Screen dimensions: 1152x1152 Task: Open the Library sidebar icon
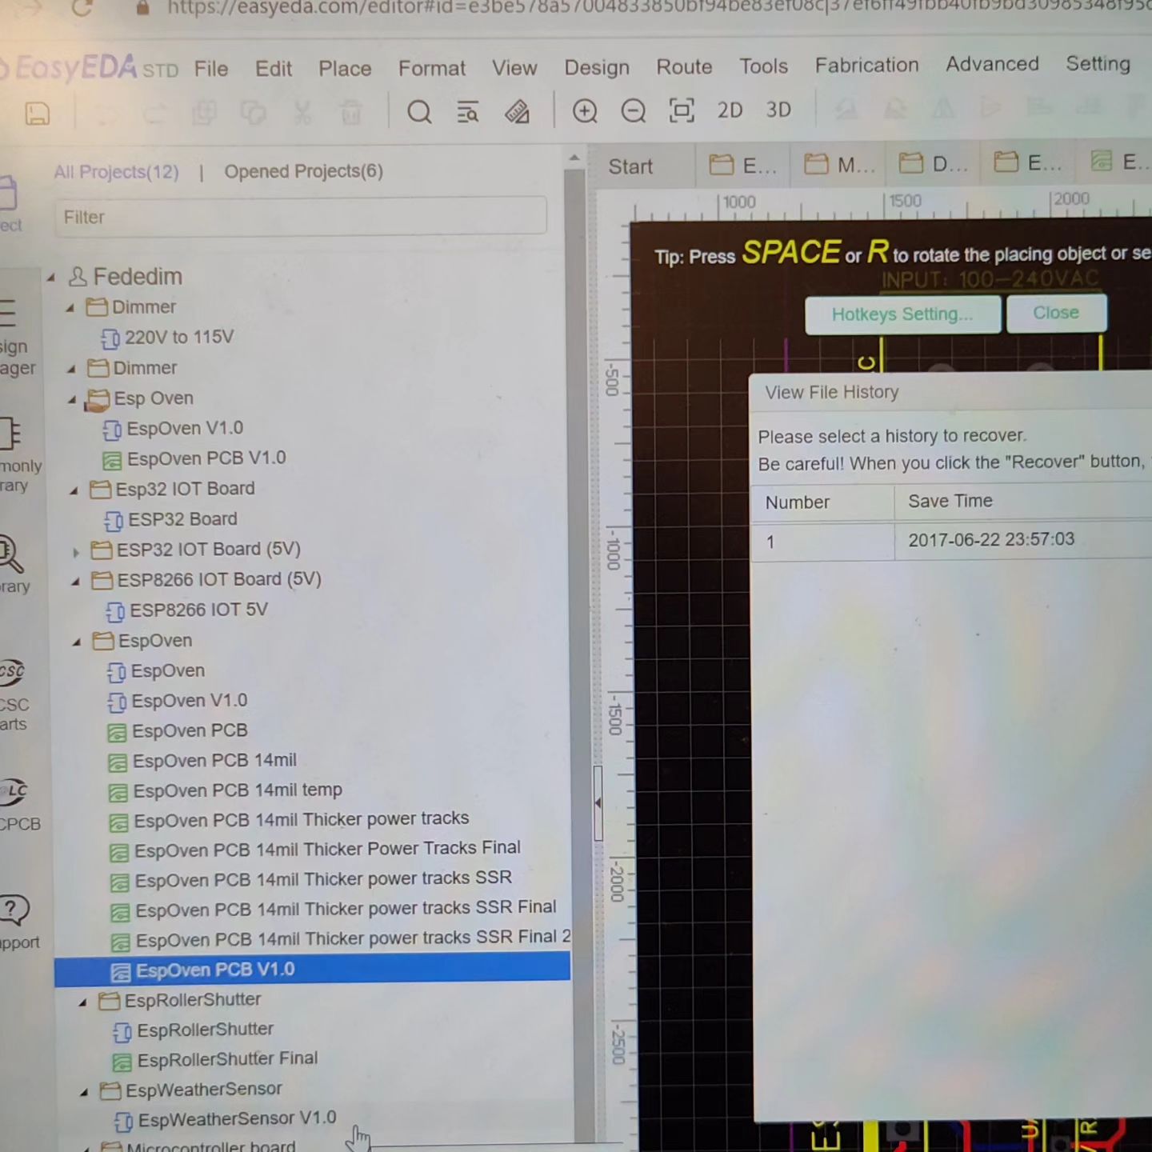(x=11, y=565)
